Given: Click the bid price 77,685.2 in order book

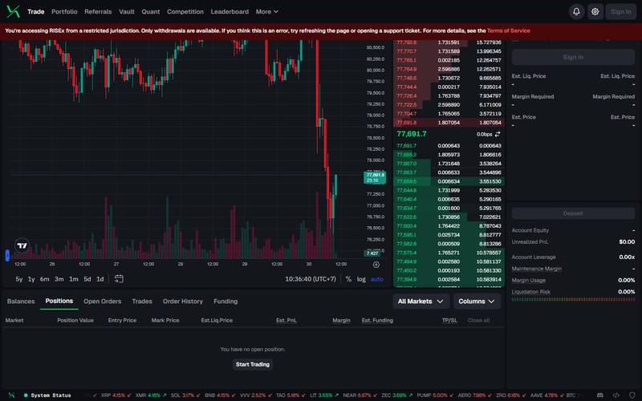Looking at the screenshot, I should tap(407, 155).
